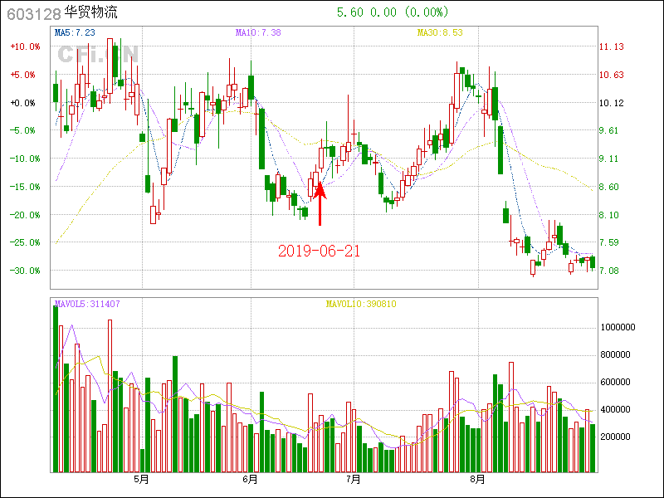Click the red upward arrow marker
The image size is (664, 498).
click(320, 202)
